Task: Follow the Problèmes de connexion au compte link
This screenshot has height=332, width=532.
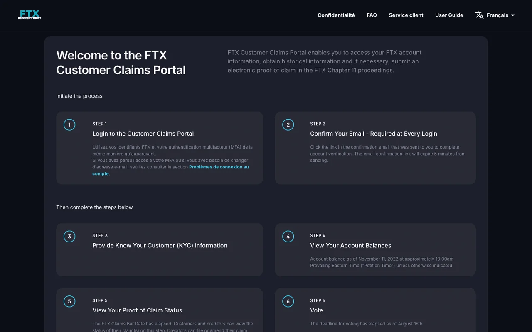Action: (x=170, y=170)
